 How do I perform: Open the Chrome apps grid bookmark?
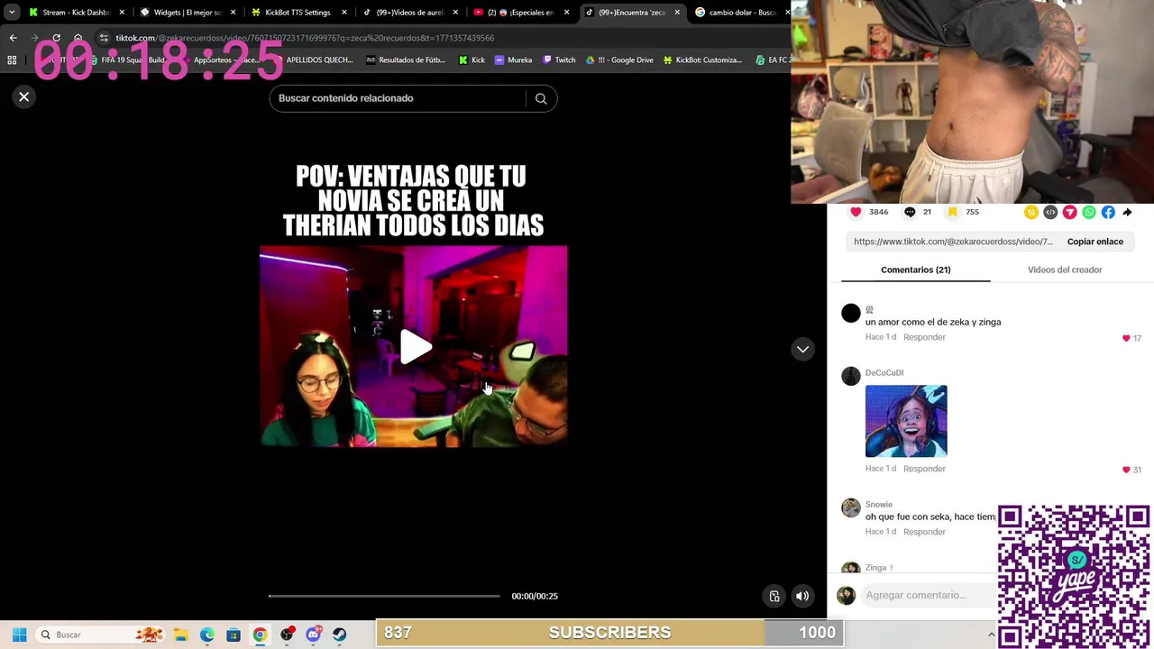[x=12, y=59]
